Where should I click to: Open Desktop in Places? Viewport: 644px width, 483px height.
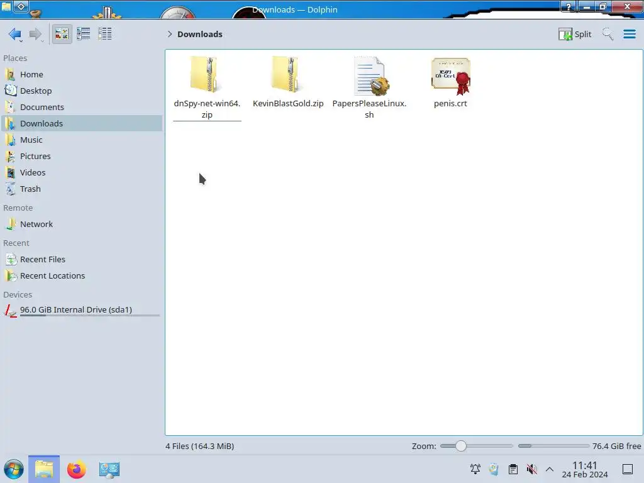click(x=82, y=91)
